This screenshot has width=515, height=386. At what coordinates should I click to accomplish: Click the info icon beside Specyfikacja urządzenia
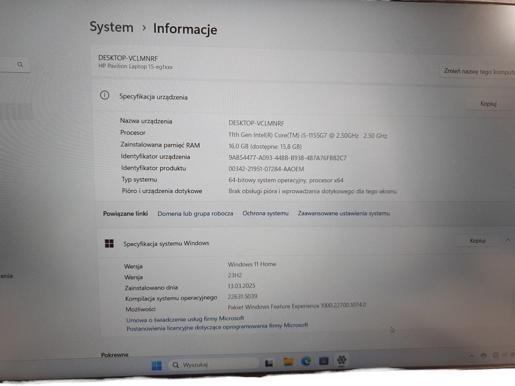tap(105, 95)
